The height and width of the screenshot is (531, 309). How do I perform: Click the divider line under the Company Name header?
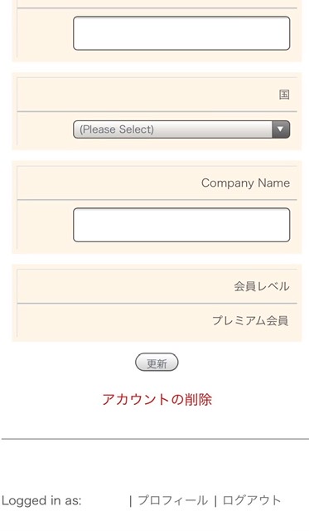pos(157,200)
